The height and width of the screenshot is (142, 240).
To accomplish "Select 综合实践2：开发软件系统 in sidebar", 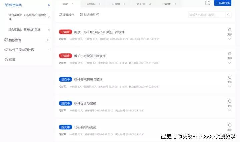I will [x=24, y=30].
